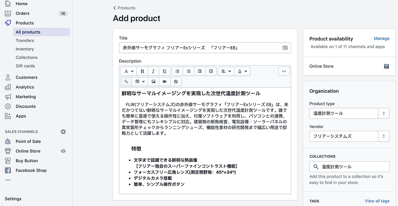This screenshot has width=398, height=206.
Task: Increase indent of the text
Action: point(211,71)
